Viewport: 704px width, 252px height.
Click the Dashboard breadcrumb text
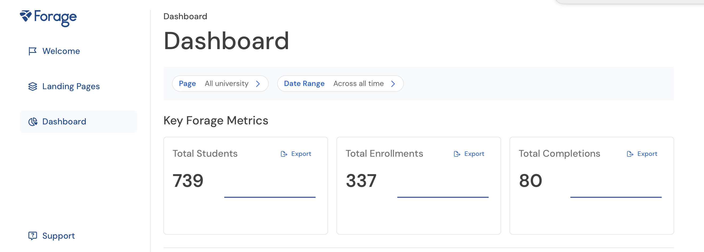coord(185,16)
